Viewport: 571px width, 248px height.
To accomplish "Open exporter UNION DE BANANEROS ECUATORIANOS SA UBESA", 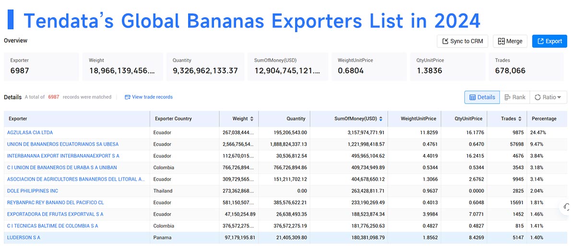I will [x=63, y=144].
